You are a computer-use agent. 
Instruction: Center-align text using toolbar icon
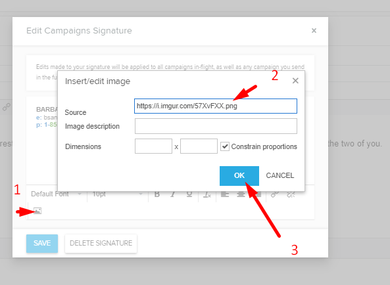(241, 194)
